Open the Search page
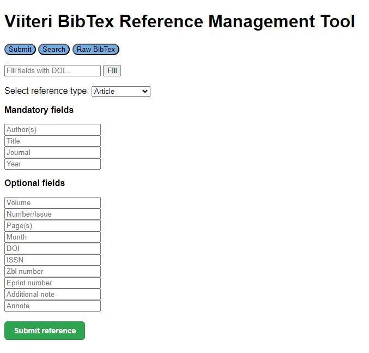 pos(54,50)
